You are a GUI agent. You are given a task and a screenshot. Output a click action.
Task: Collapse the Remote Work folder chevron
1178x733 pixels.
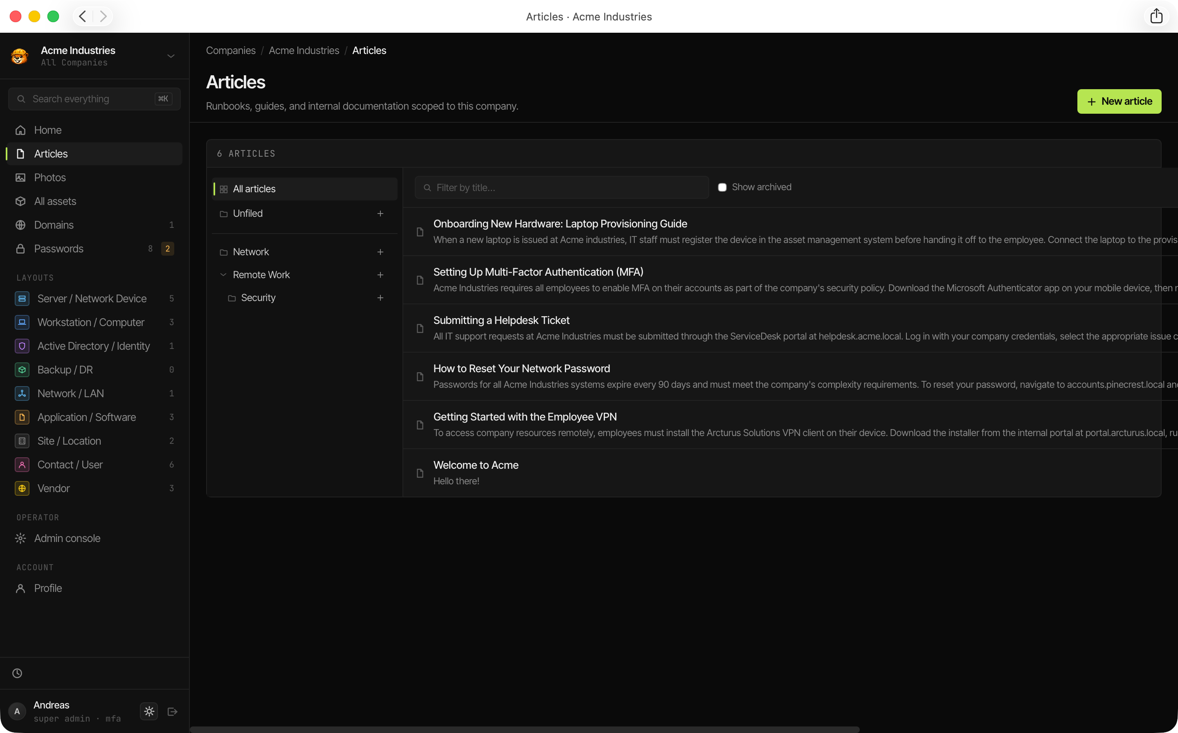(223, 275)
